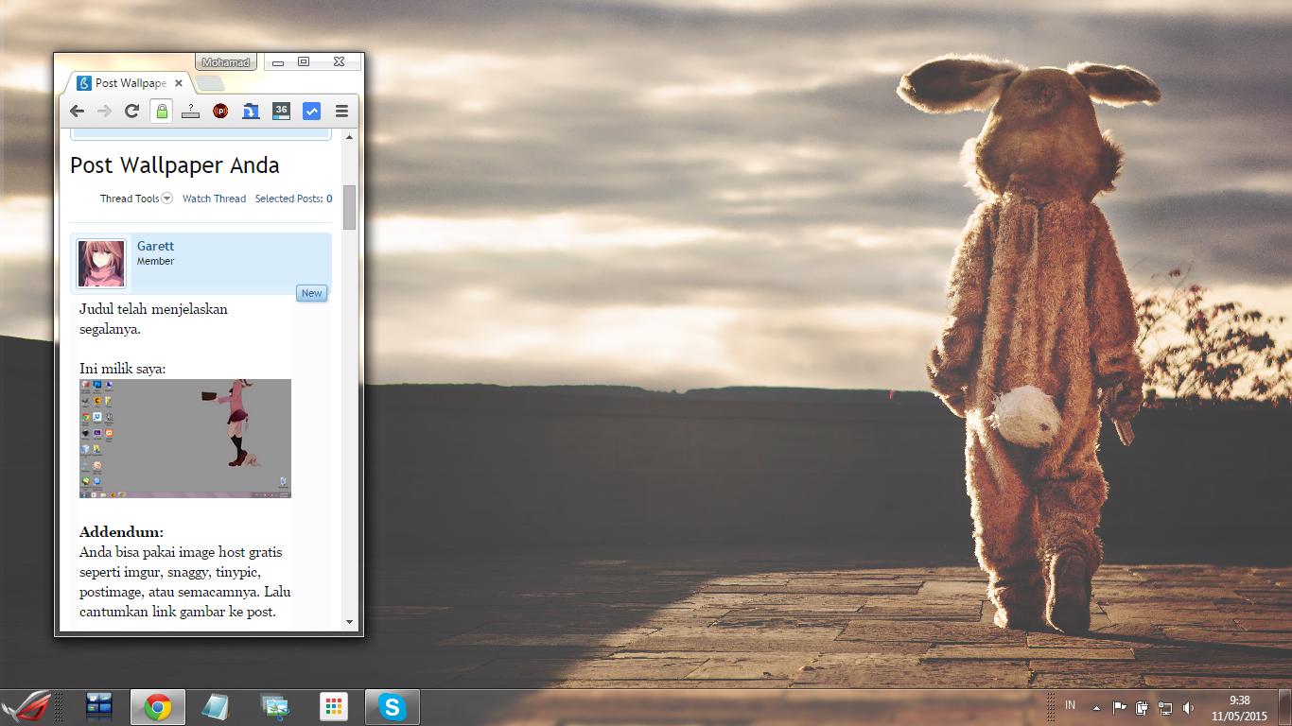Click the New post indicator badge
The height and width of the screenshot is (726, 1292).
[312, 293]
